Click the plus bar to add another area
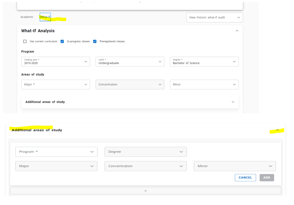The width and height of the screenshot is (294, 205). (x=146, y=191)
